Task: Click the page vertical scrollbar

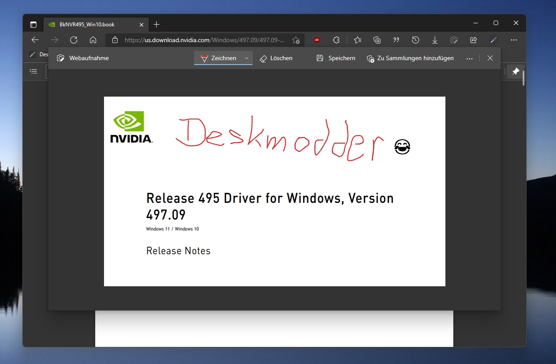Action: (523, 78)
